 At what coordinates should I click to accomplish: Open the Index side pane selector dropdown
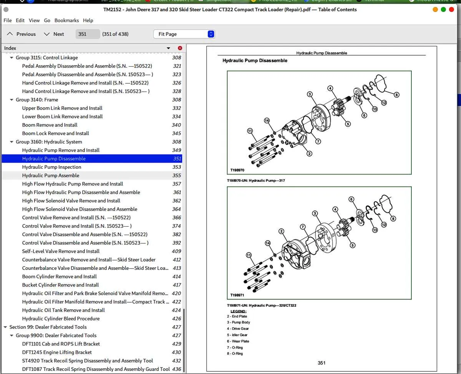[168, 48]
